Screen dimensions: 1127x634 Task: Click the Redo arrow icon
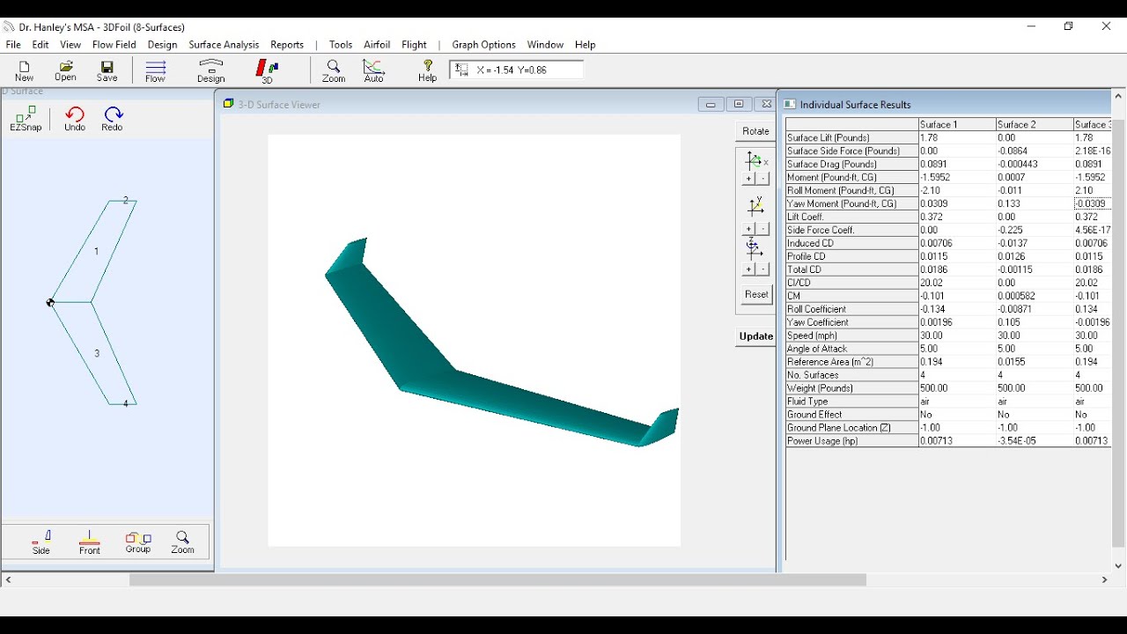113,119
